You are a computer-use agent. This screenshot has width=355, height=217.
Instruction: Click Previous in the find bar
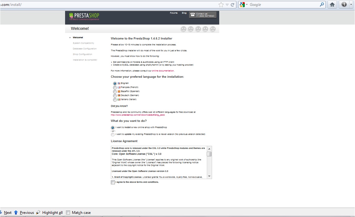pyautogui.click(x=27, y=212)
